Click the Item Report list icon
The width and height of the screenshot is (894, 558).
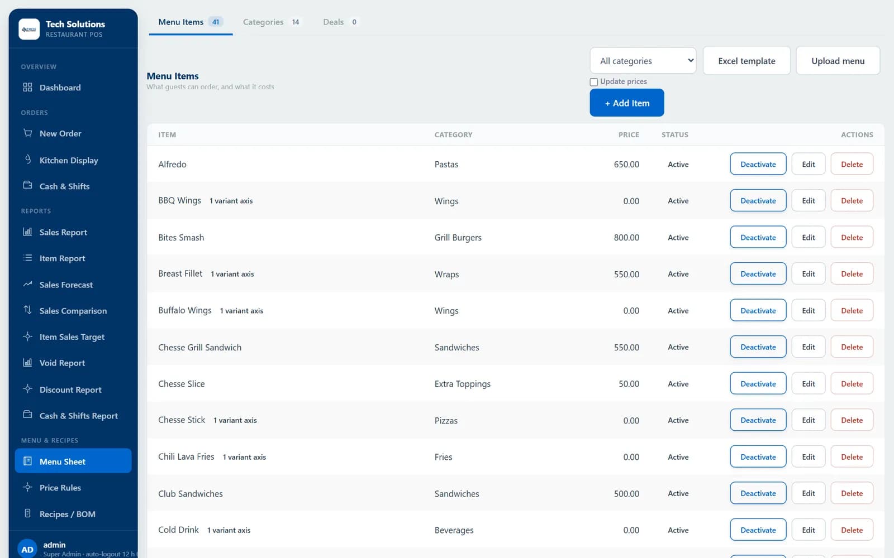[27, 258]
